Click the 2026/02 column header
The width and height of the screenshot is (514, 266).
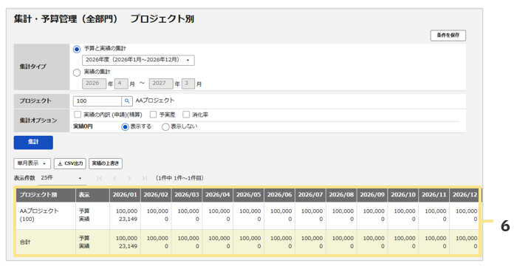click(156, 195)
